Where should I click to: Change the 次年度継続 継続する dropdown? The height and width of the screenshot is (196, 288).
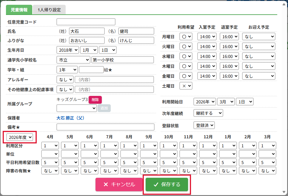point(208,113)
